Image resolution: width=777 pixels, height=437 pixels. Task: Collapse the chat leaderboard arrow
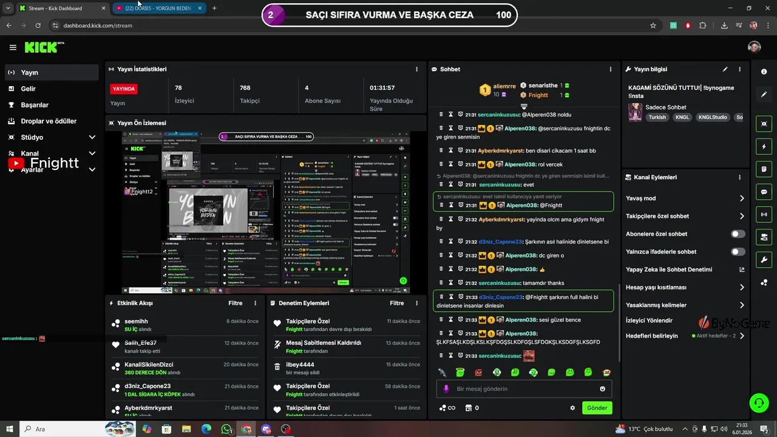524,106
